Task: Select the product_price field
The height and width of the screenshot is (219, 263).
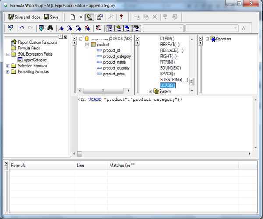Action: (x=114, y=74)
